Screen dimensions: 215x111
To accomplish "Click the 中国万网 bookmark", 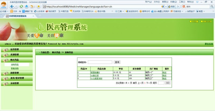I will click(x=63, y=11).
